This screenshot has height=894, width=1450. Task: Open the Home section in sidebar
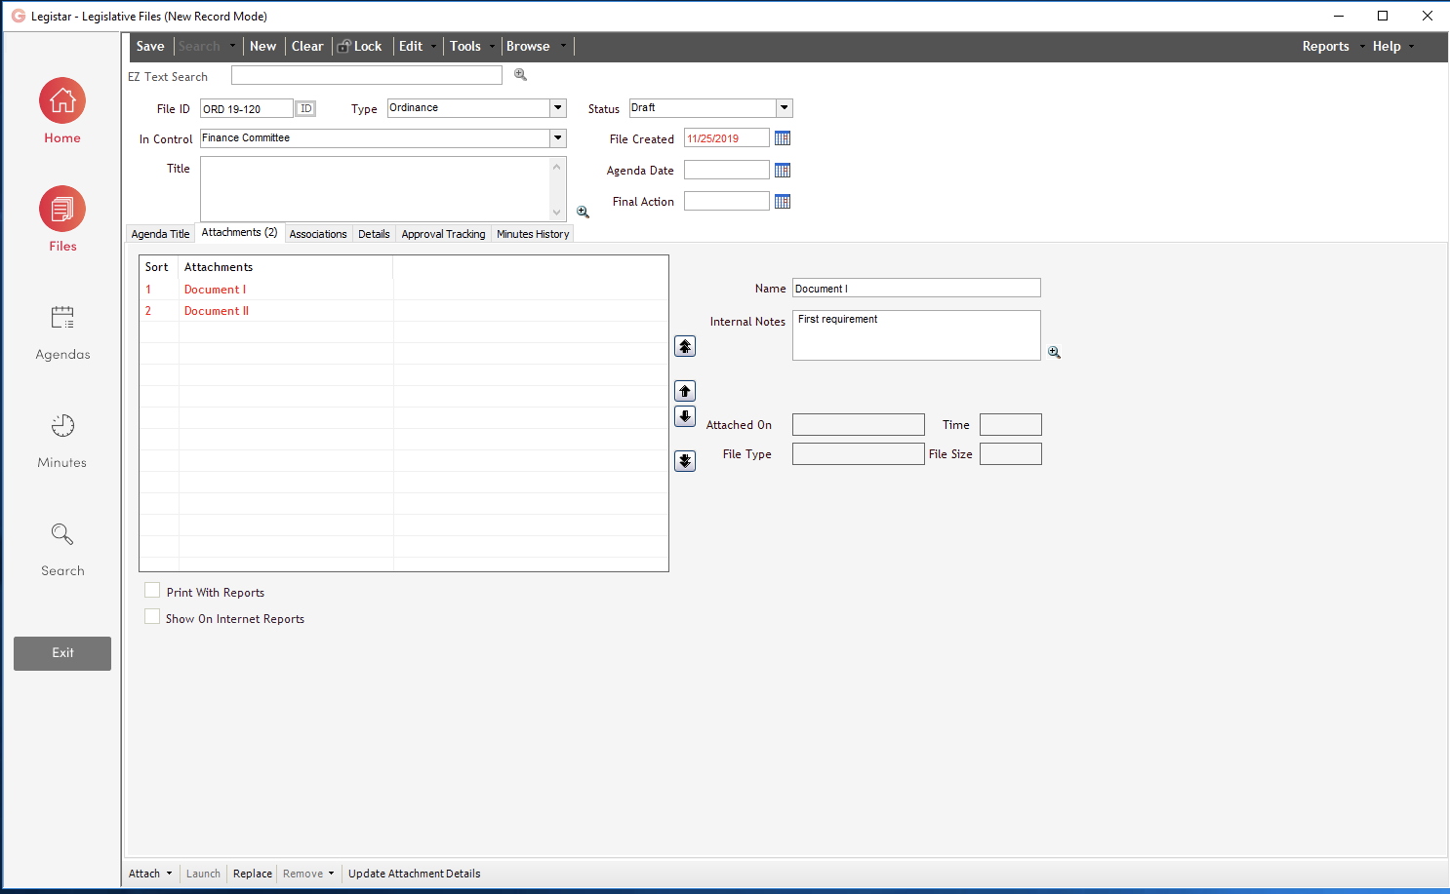(x=61, y=109)
